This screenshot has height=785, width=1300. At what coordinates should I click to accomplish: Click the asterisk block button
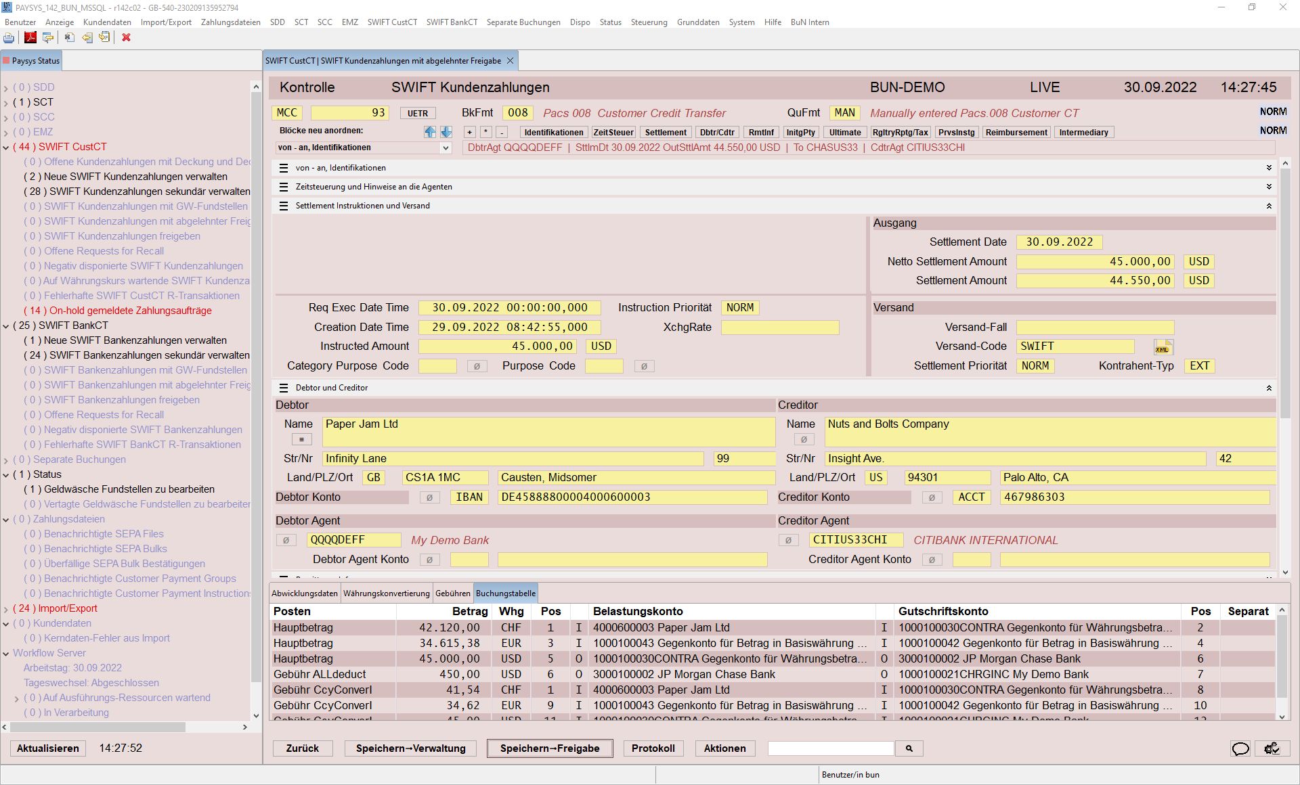tap(485, 133)
